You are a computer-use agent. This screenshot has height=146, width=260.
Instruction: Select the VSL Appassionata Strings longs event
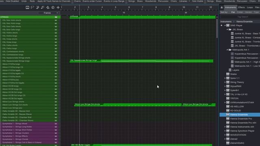141,61
